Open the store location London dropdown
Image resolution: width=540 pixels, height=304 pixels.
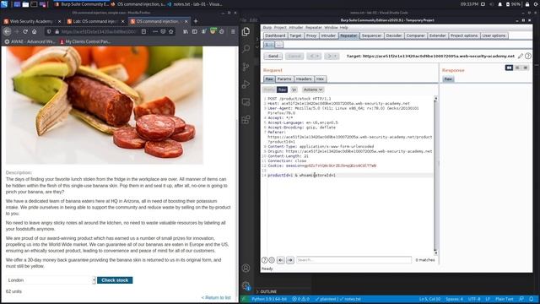pyautogui.click(x=51, y=280)
